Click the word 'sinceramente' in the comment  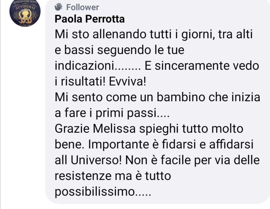192,66
